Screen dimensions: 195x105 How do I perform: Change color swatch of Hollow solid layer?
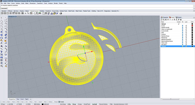(x=192, y=43)
